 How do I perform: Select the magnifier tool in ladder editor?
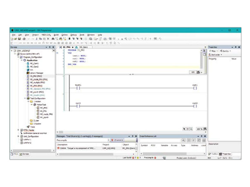pyautogui.click(x=191, y=129)
